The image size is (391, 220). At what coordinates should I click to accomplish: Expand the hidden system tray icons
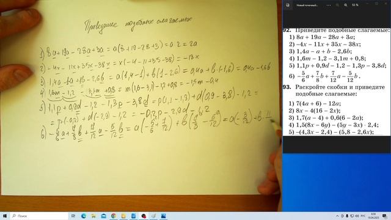coord(337,216)
